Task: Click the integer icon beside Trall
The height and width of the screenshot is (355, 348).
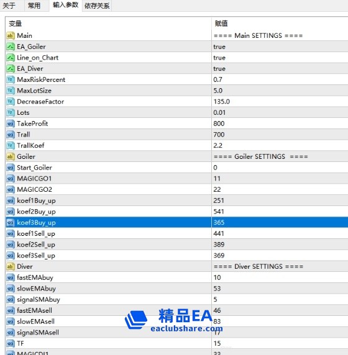Action: click(10, 135)
